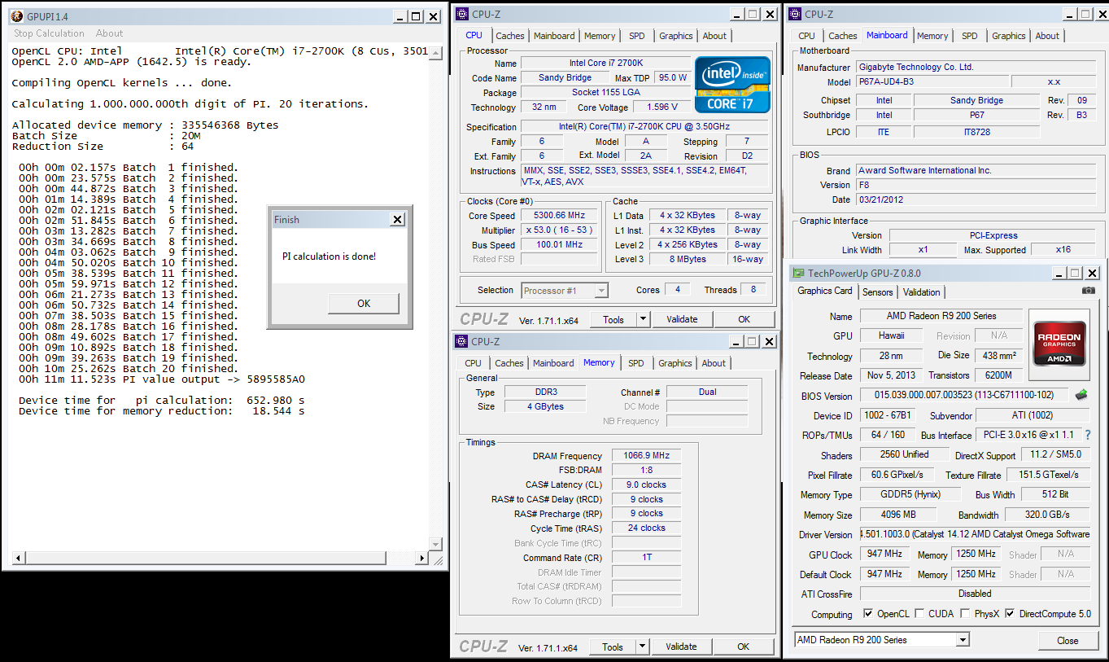Viewport: 1109px width, 662px height.
Task: Open the Processor #1 selection dropdown
Action: (x=601, y=291)
